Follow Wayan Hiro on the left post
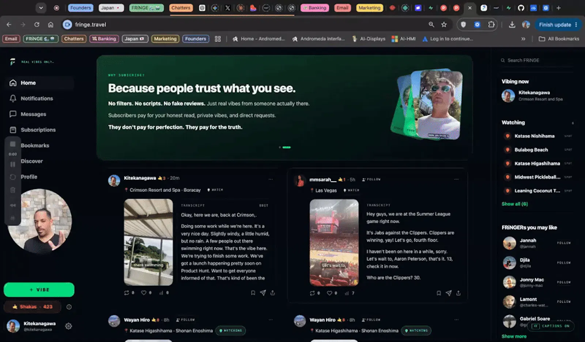The width and height of the screenshot is (585, 342). (x=185, y=320)
